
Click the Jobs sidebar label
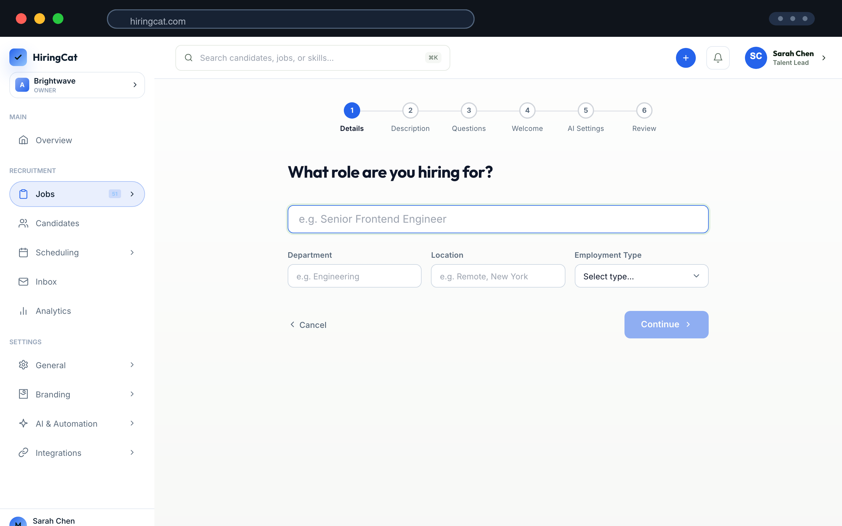pyautogui.click(x=45, y=194)
